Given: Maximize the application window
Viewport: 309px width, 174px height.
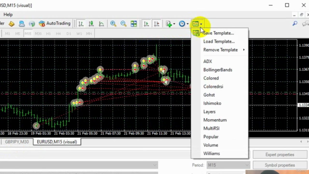Looking at the screenshot, I should click(287, 5).
